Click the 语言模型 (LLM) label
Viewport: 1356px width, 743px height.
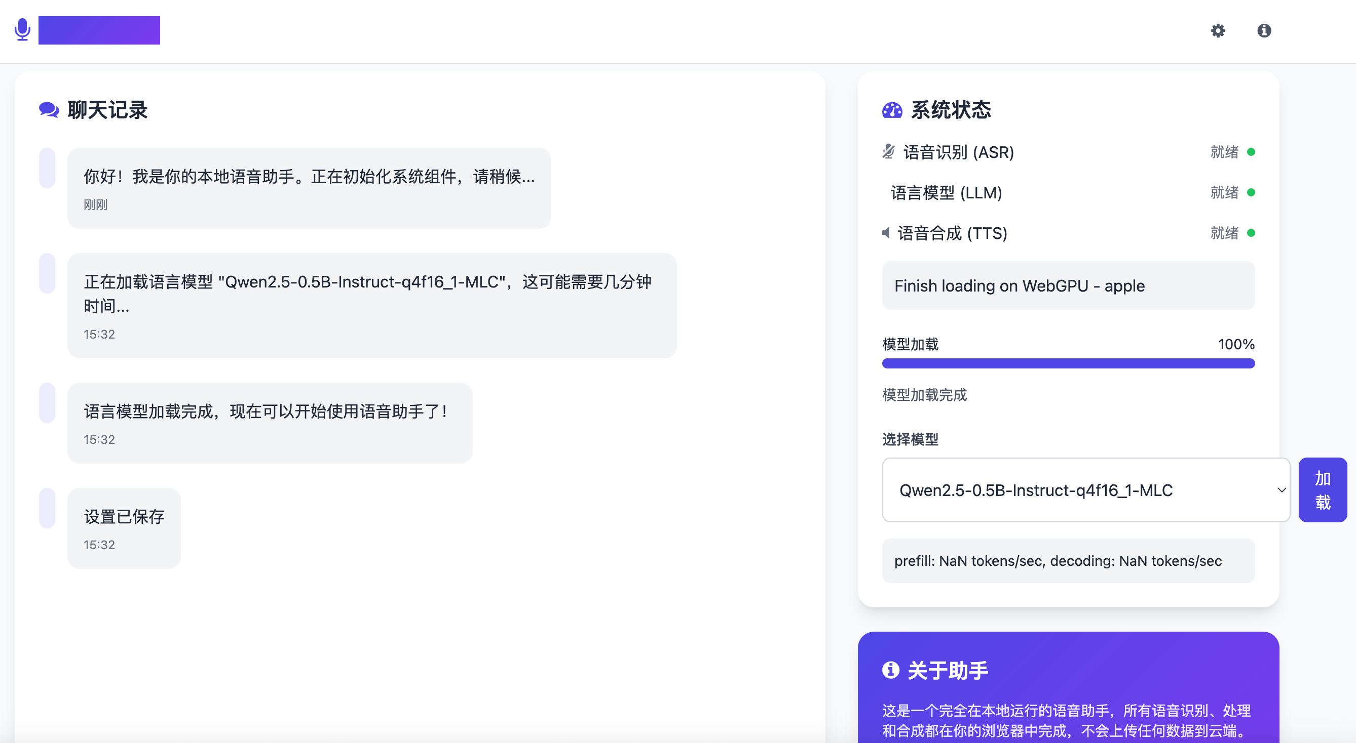pyautogui.click(x=946, y=192)
